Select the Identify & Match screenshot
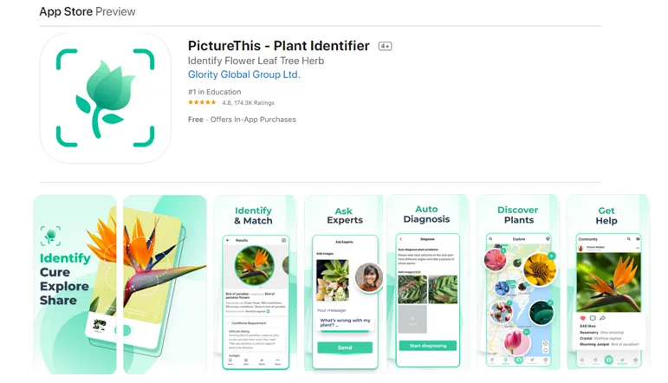This screenshot has width=668, height=383. [256, 283]
